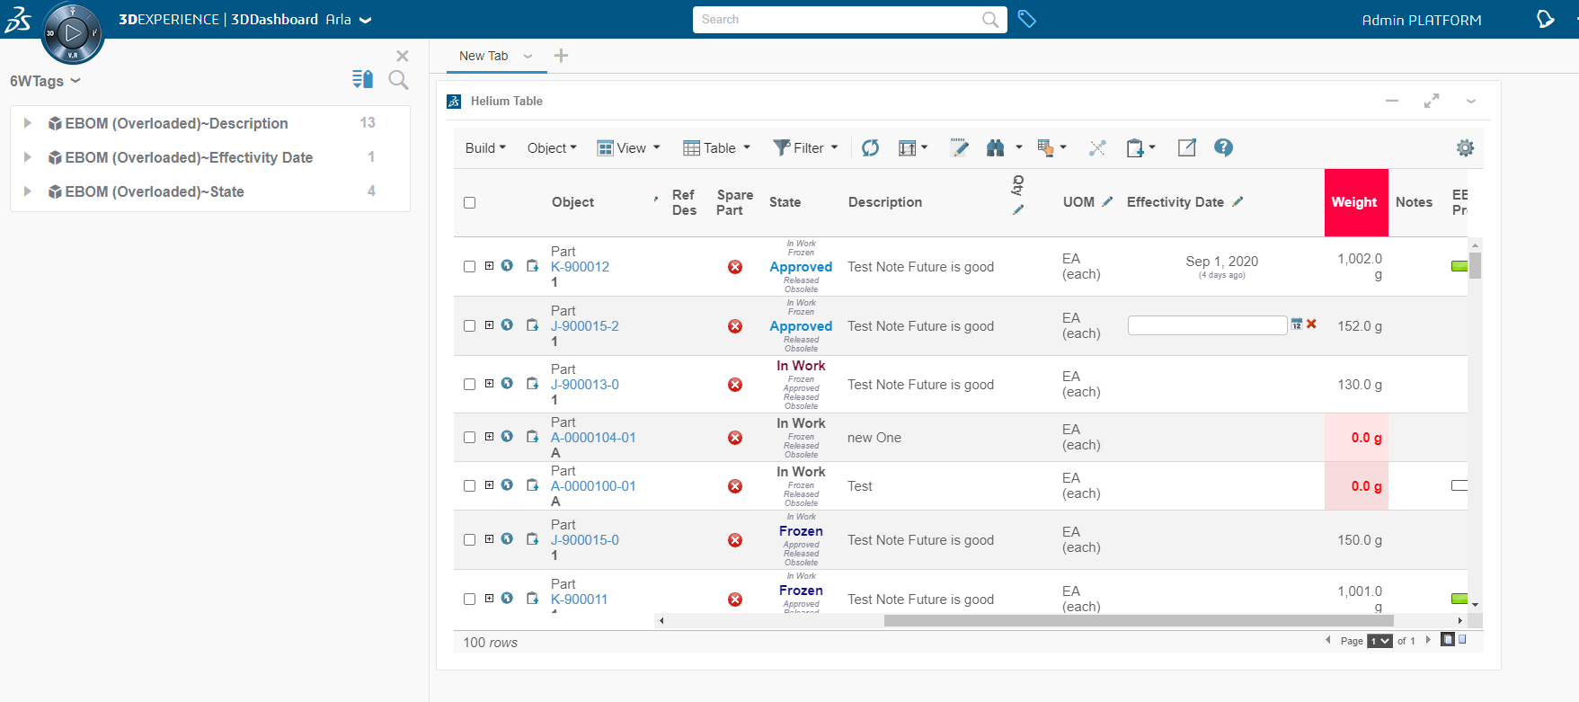Click the Effectivity Date input field
The height and width of the screenshot is (702, 1579).
click(x=1206, y=325)
